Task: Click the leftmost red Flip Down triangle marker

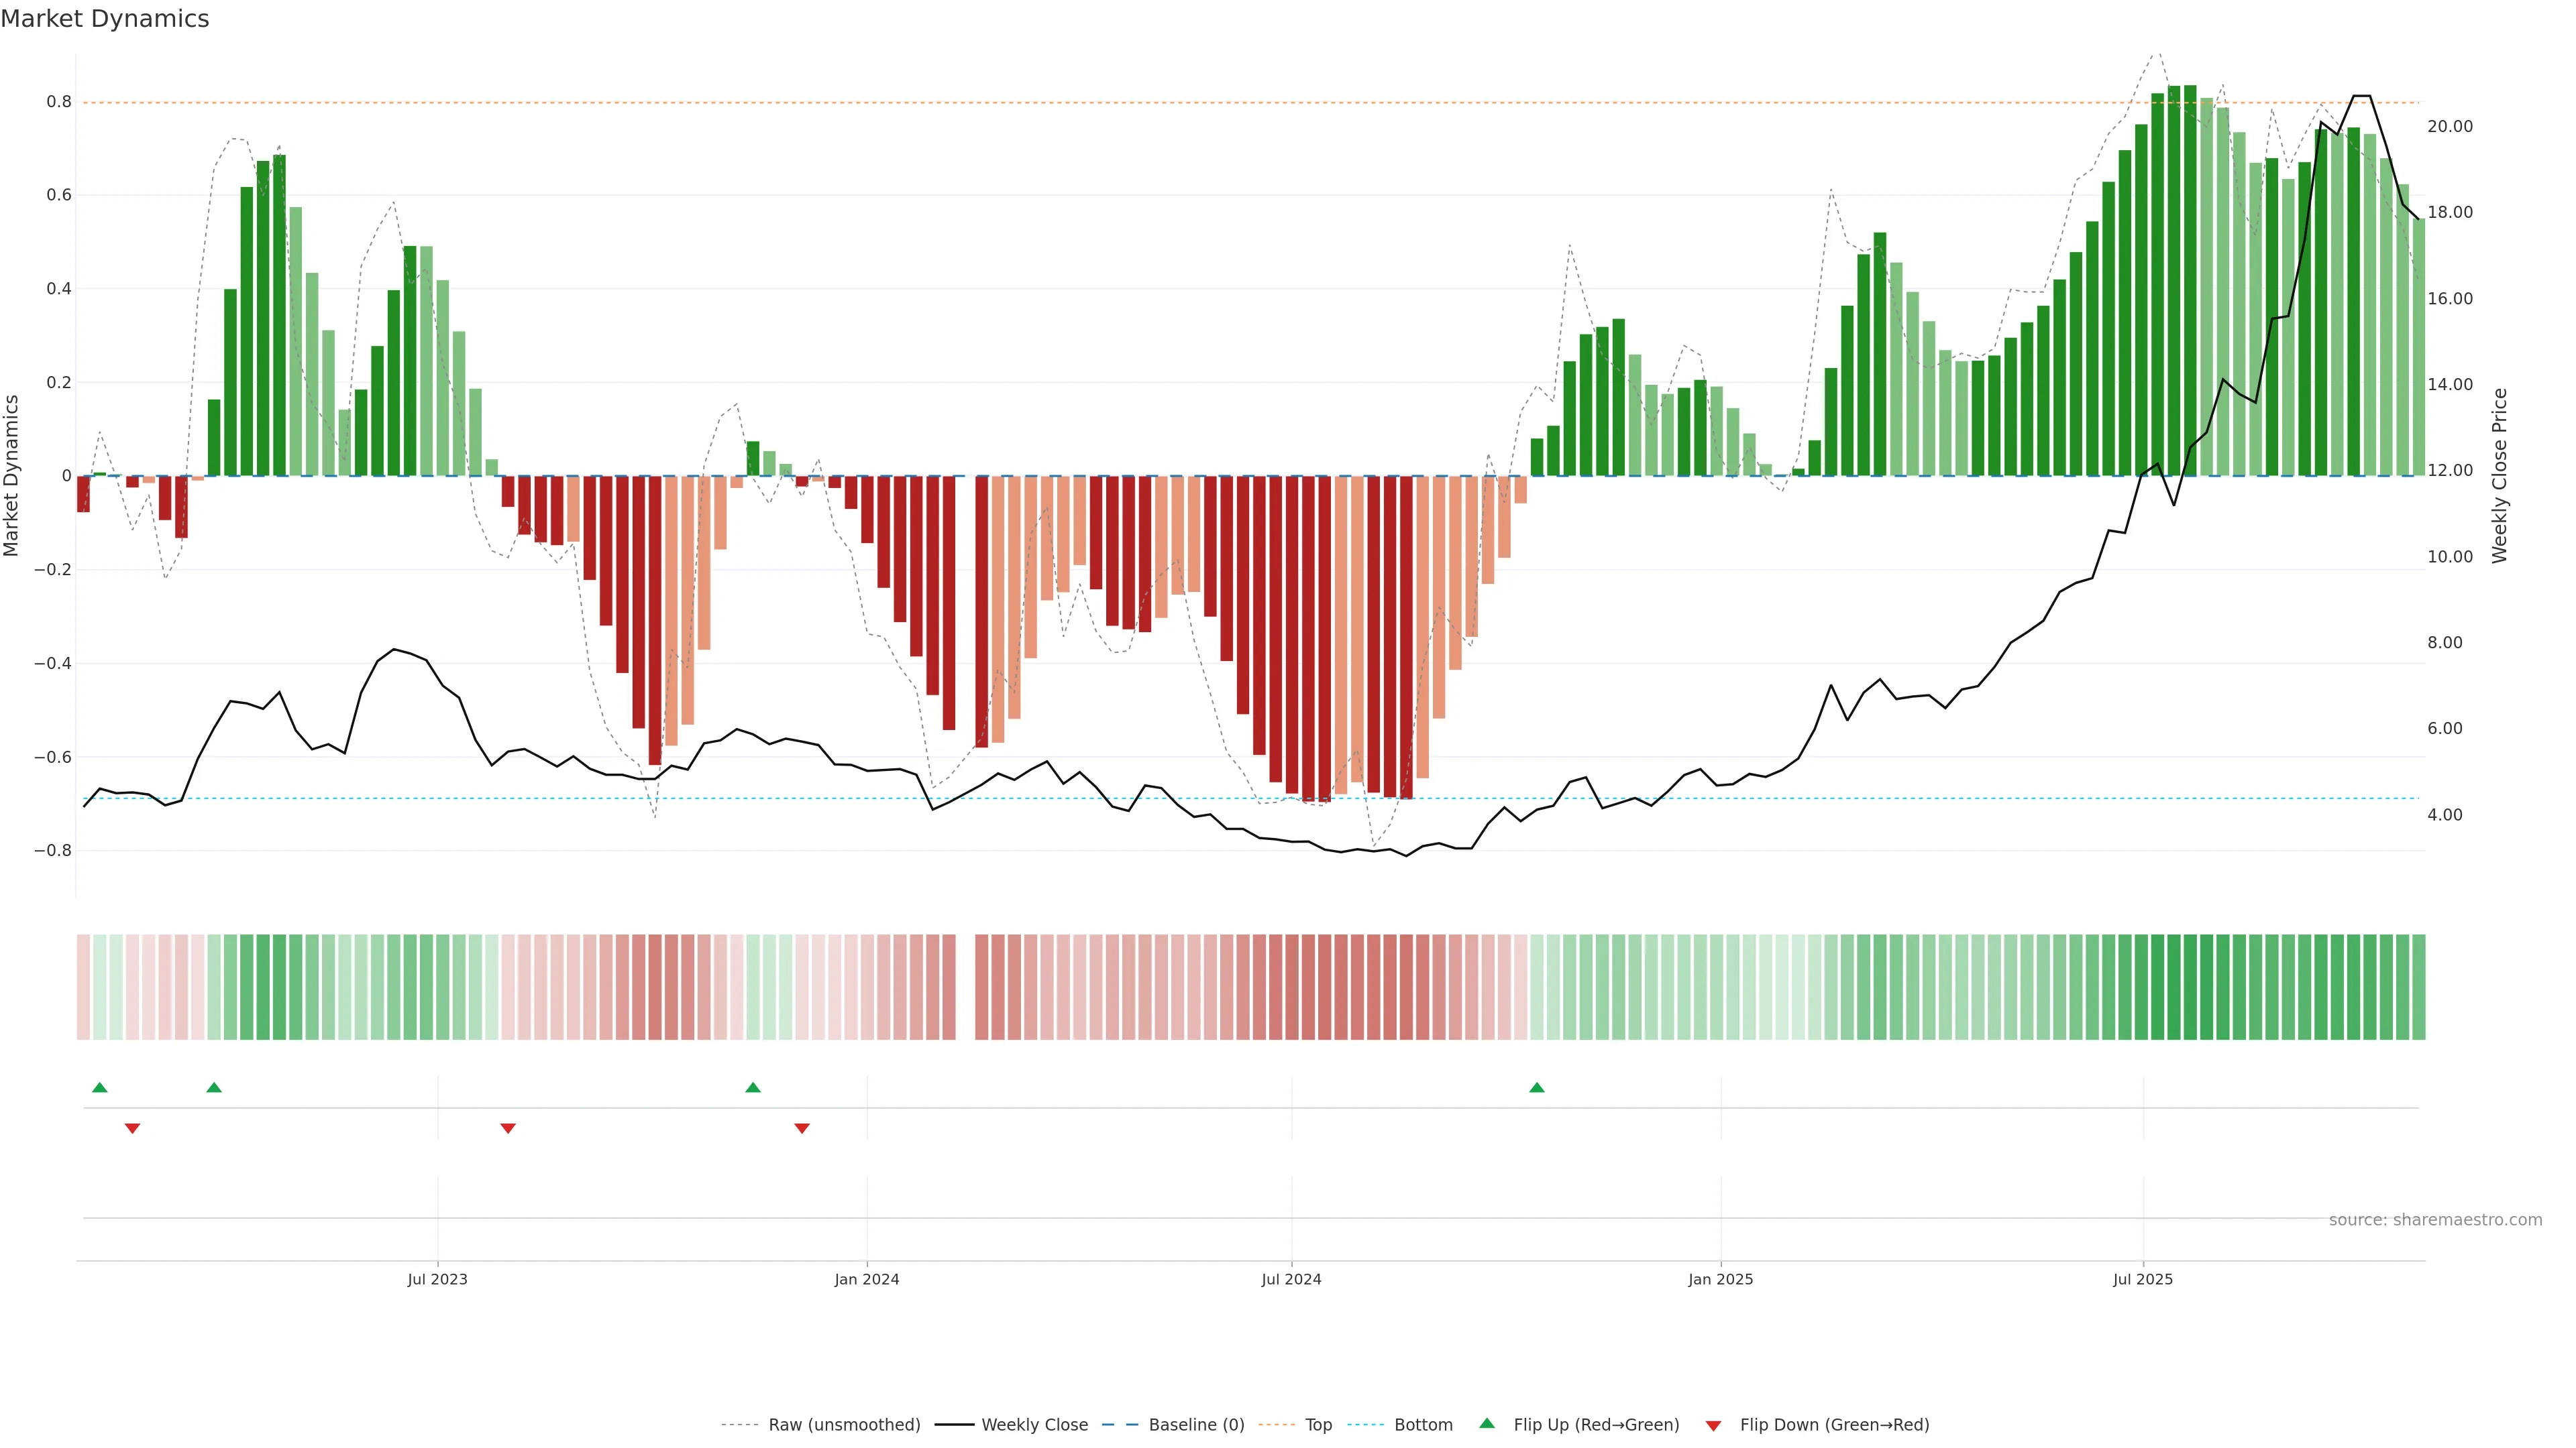Action: click(132, 1128)
